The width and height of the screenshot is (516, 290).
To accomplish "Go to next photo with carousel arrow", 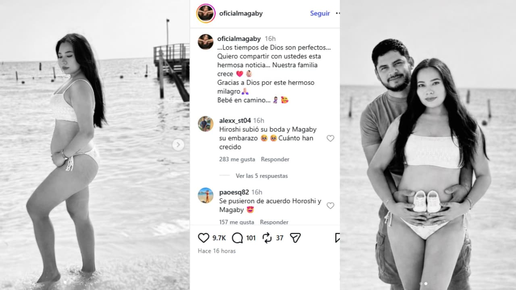I will pos(178,145).
